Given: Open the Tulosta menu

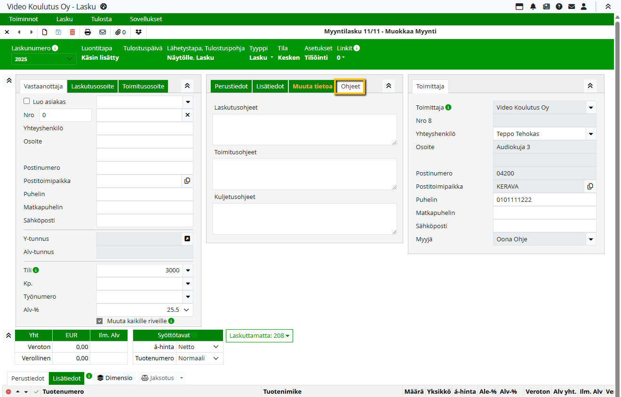Looking at the screenshot, I should pos(101,19).
